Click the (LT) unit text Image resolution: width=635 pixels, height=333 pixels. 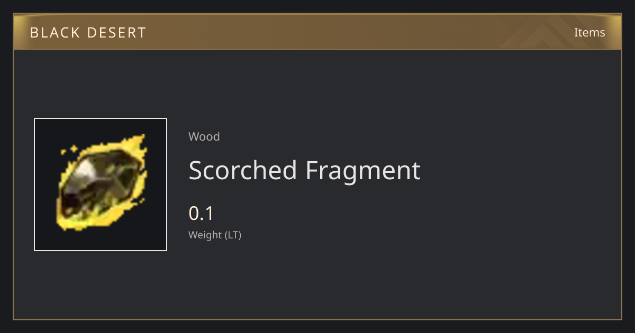[233, 235]
